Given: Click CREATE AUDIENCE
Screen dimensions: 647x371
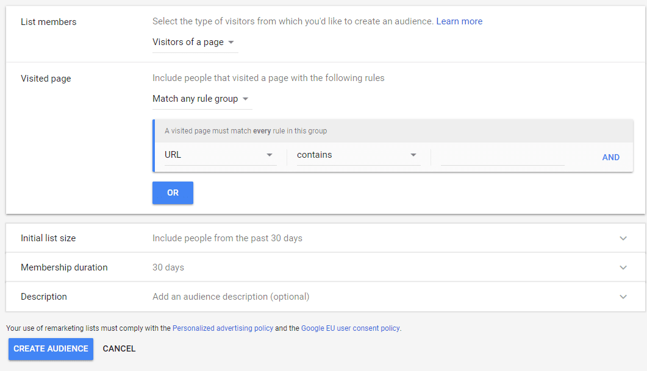Looking at the screenshot, I should click(51, 348).
